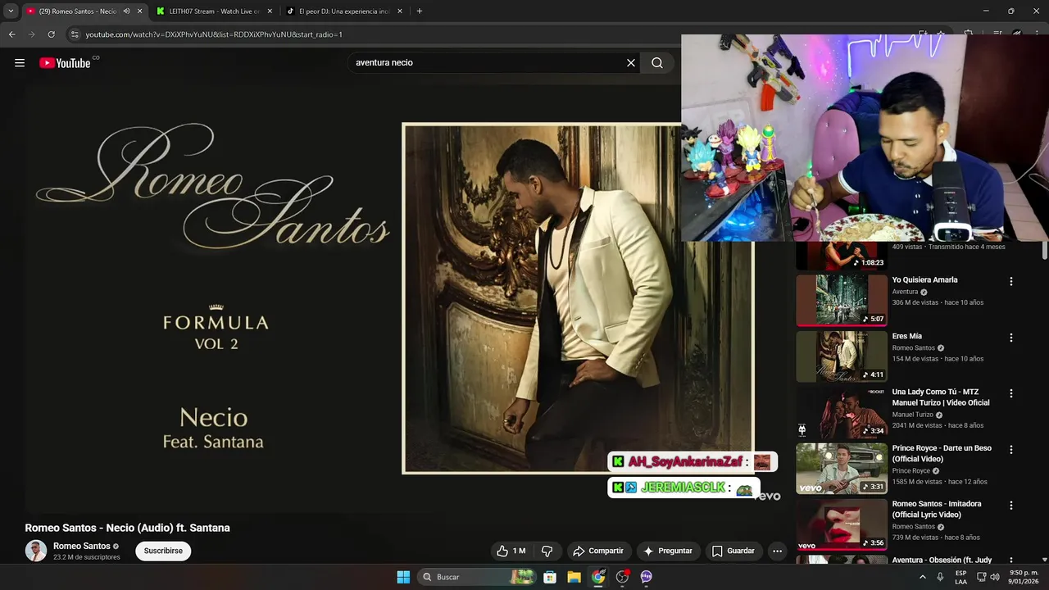Open File Explorer from taskbar

click(x=574, y=577)
